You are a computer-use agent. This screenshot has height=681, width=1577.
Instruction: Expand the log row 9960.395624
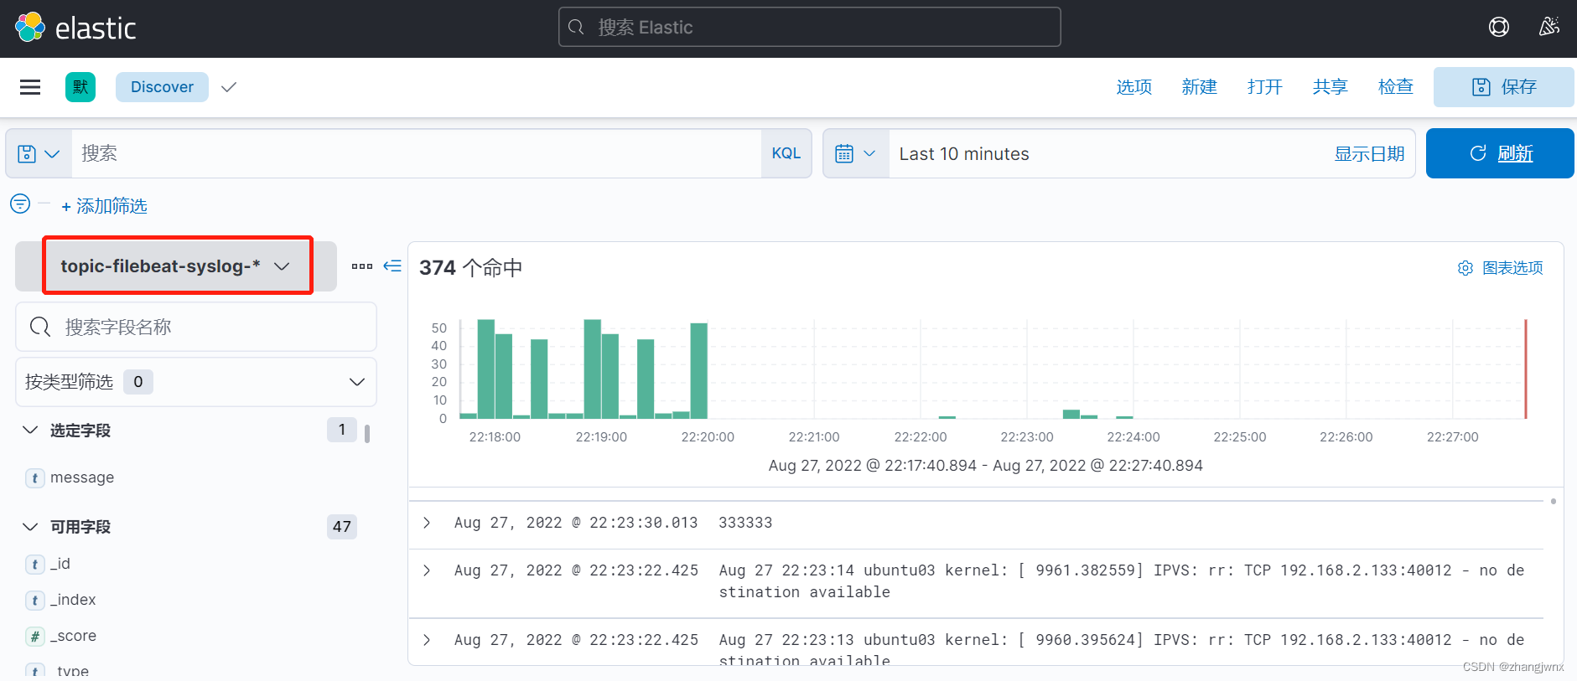(x=427, y=640)
